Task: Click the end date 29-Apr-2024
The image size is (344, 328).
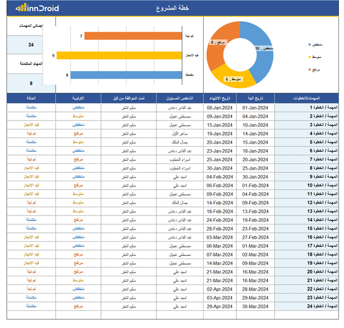Action: [220, 306]
